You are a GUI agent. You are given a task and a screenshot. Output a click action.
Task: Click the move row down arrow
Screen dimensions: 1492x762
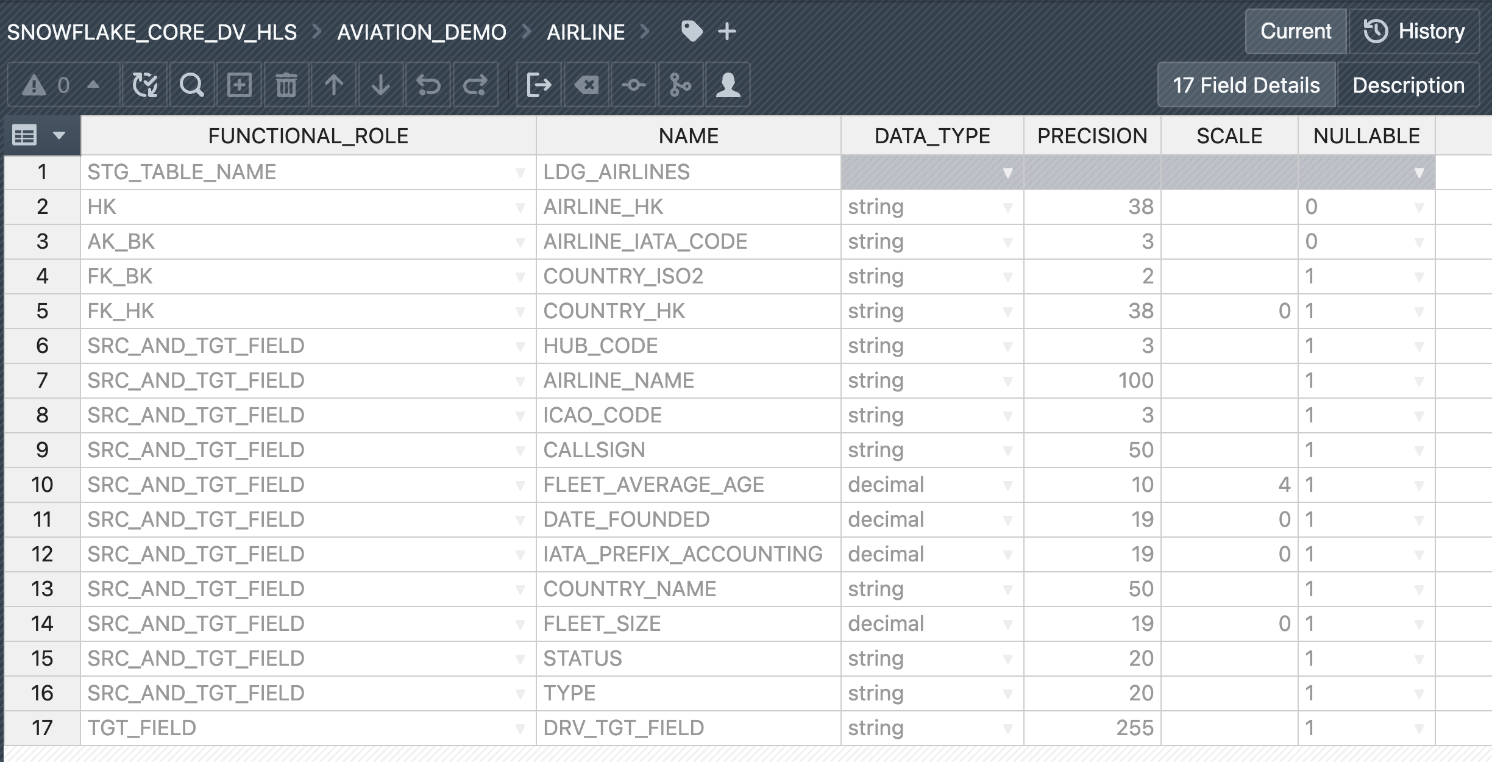380,85
